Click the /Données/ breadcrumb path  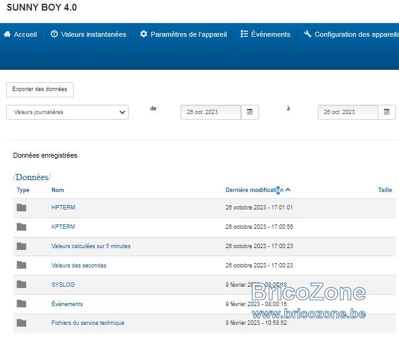[32, 177]
